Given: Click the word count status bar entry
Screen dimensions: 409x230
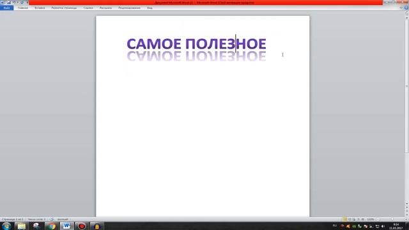Looking at the screenshot, I should [x=36, y=219].
